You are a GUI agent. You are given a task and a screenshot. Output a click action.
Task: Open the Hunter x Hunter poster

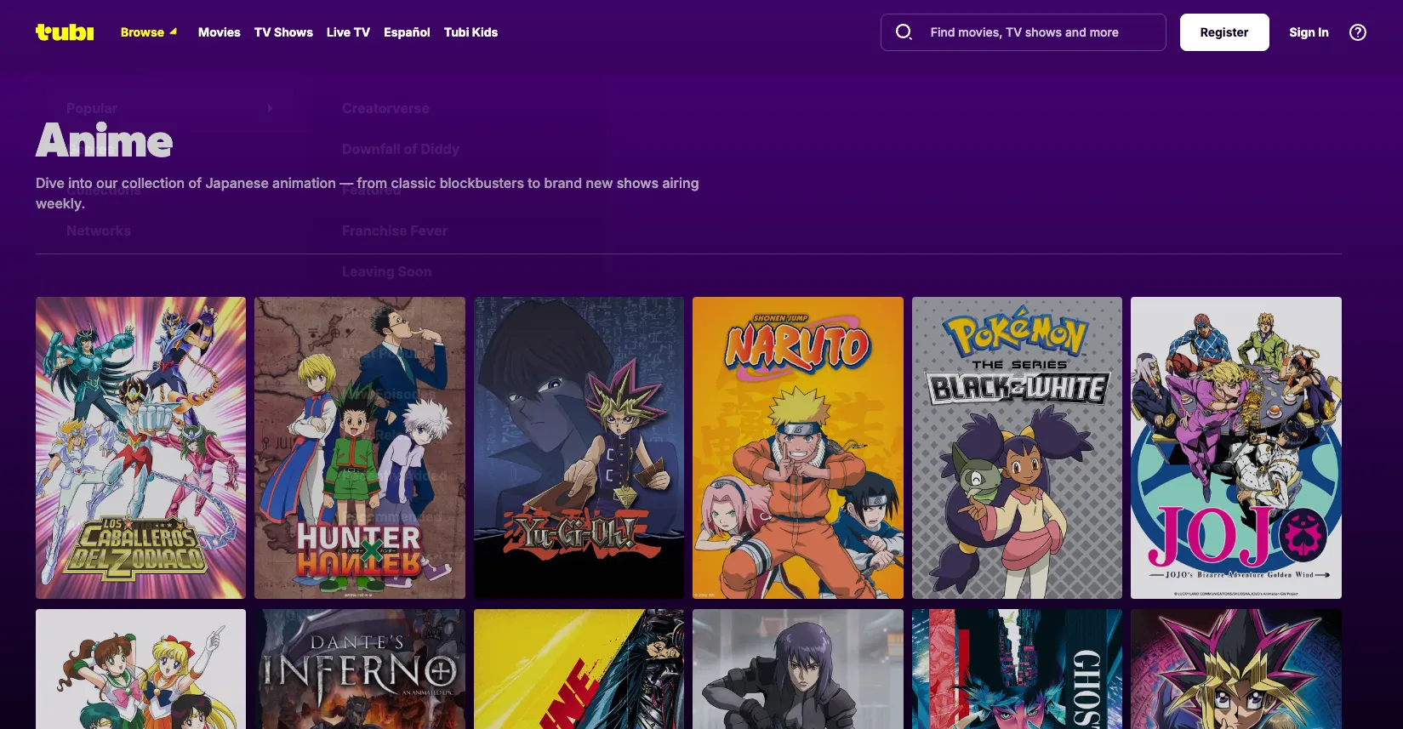click(x=360, y=447)
